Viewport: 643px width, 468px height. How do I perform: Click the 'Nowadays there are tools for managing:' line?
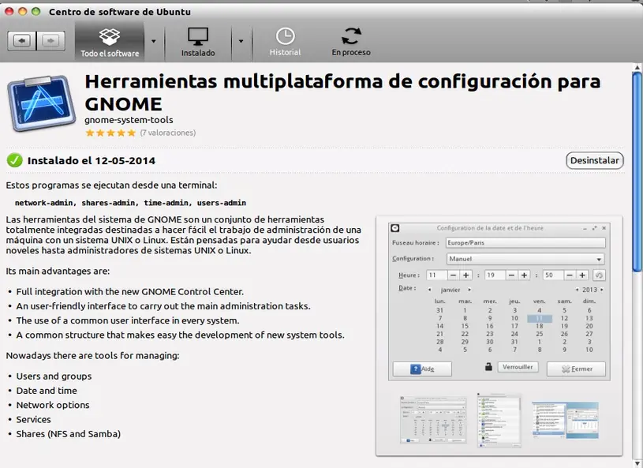[x=92, y=356]
